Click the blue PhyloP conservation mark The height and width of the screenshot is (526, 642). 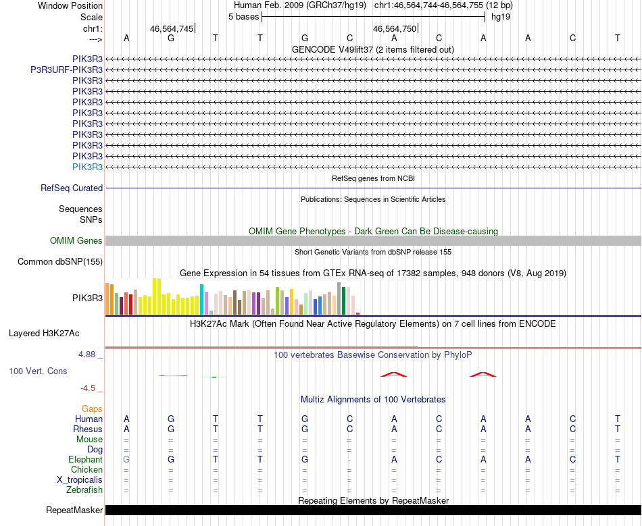point(173,375)
